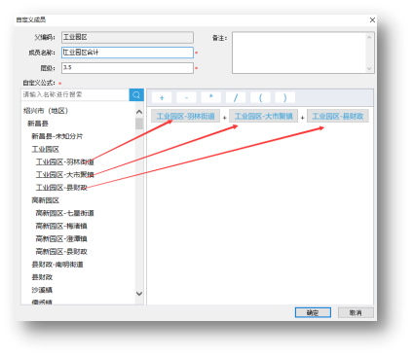Select 新昌县 node in the tree

coord(38,124)
